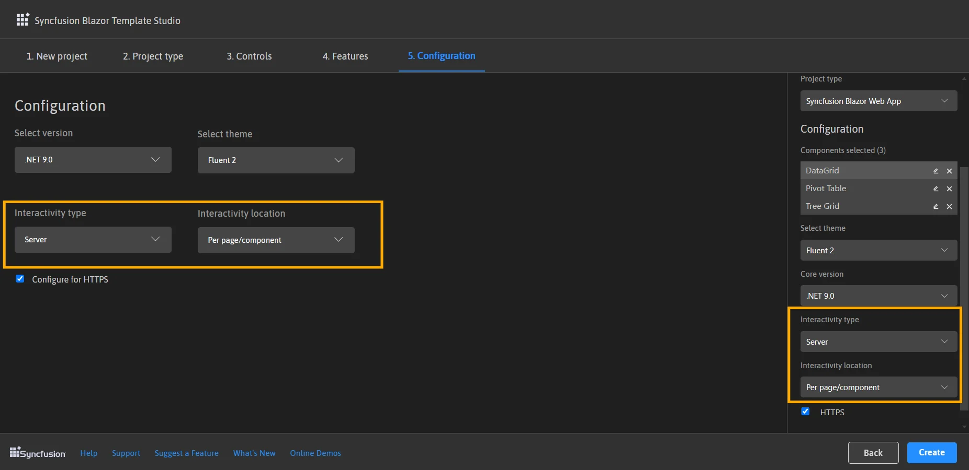Open the Select theme dropdown showing Fluent 2

coord(276,160)
